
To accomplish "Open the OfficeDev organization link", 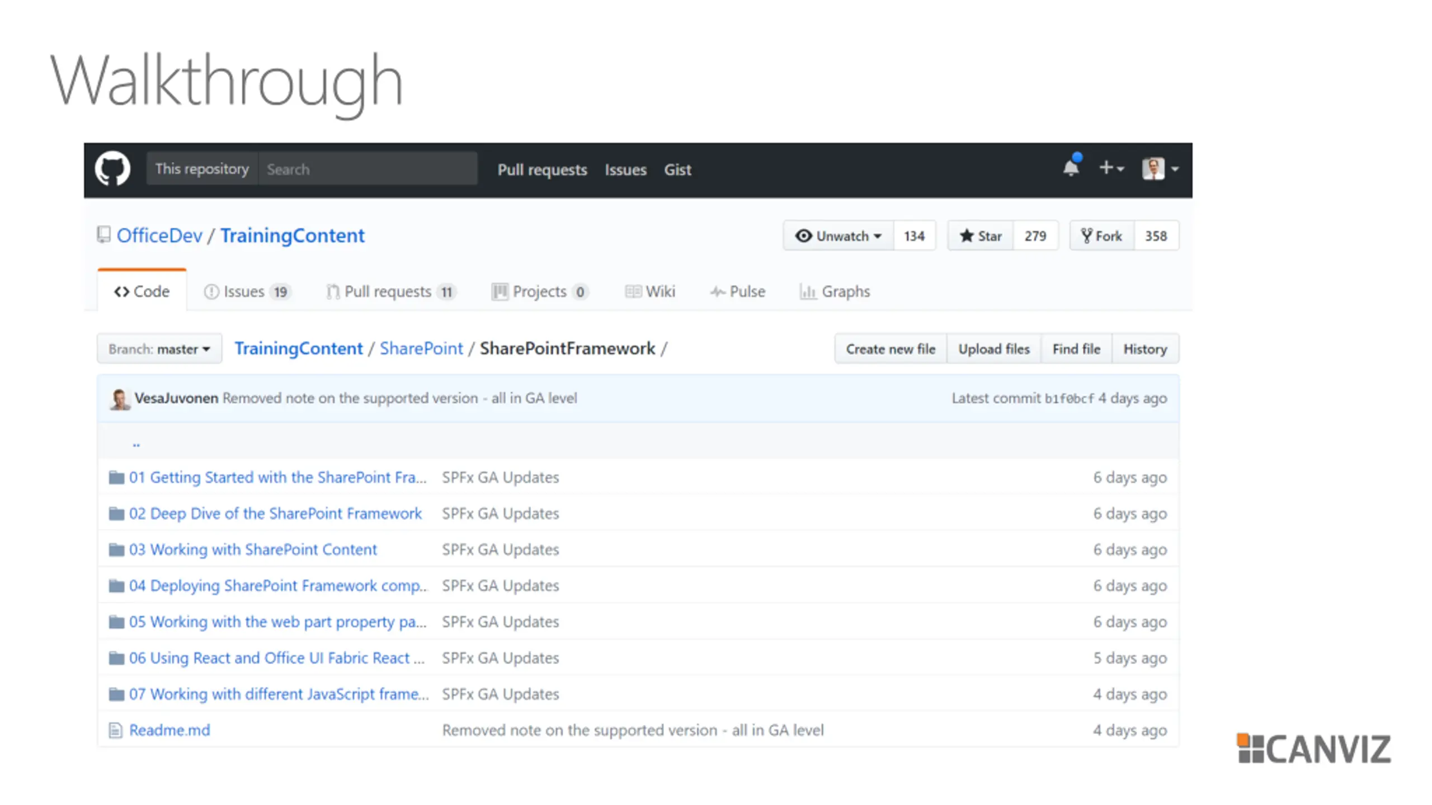I will point(159,236).
